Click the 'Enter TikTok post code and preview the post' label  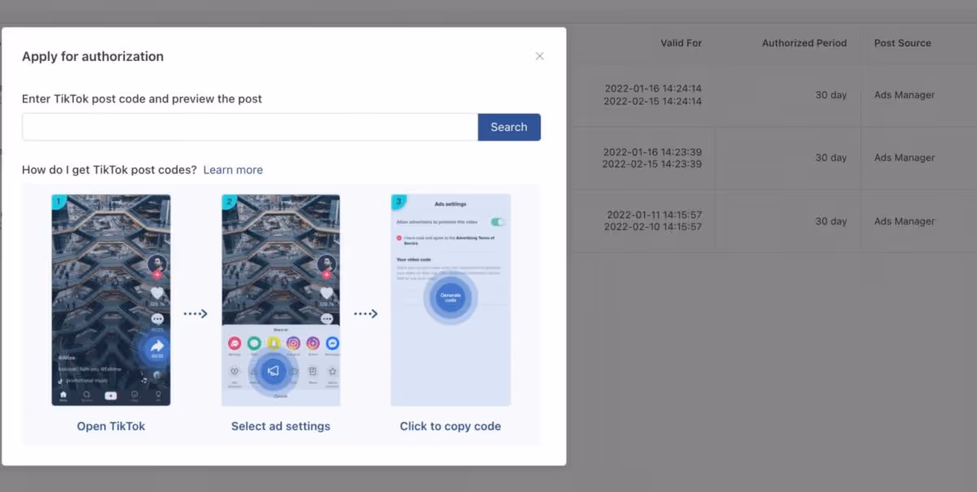142,98
